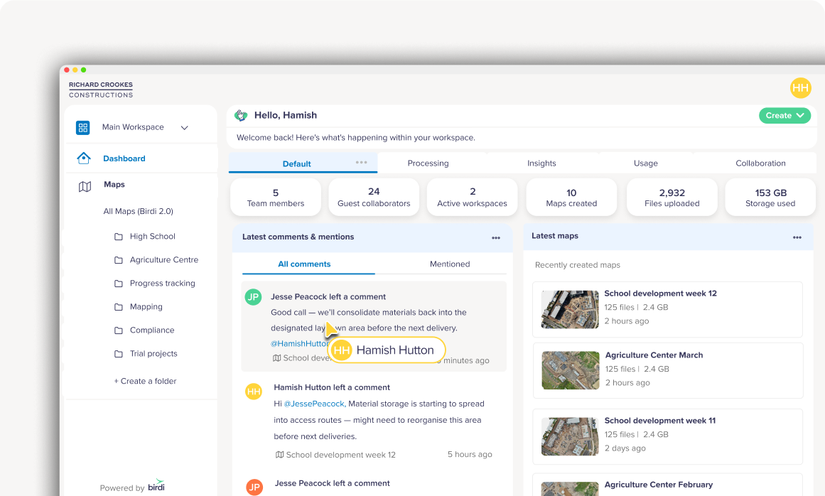This screenshot has height=496, width=825.
Task: Click the waving hand icon beside Hello, Hamish
Action: [241, 115]
